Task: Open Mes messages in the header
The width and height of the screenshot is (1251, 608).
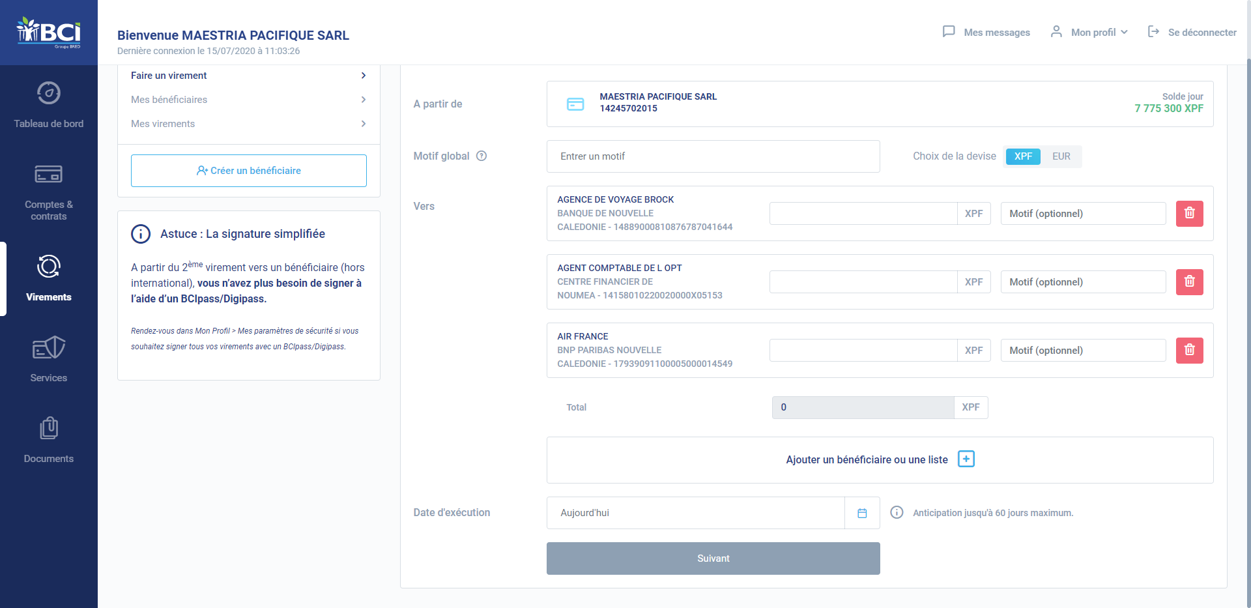Action: (x=986, y=32)
